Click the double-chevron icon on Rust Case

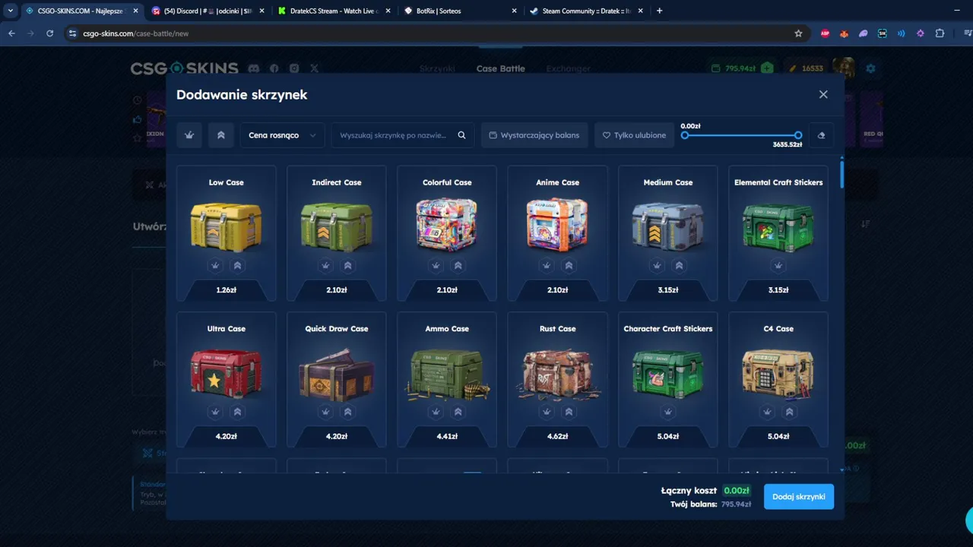pos(569,412)
